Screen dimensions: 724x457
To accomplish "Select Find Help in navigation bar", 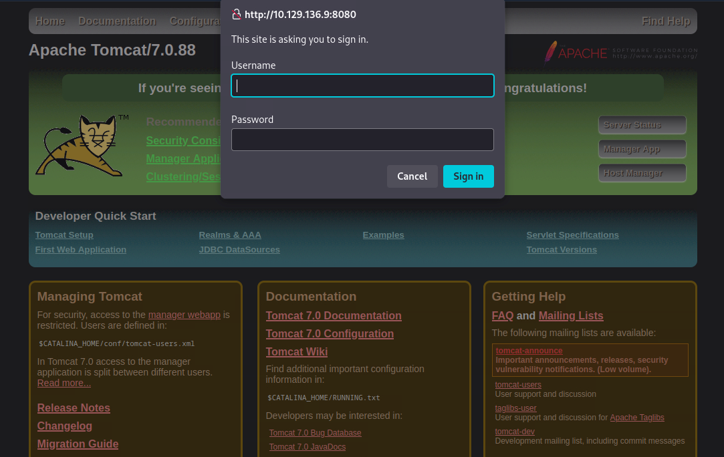I will [x=665, y=21].
